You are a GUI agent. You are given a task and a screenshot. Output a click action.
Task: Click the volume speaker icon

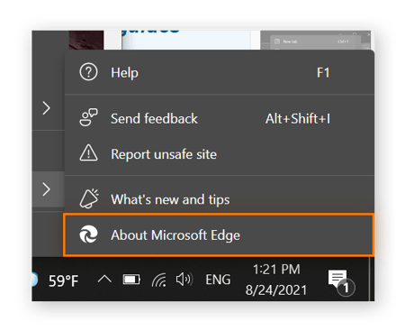click(x=184, y=280)
